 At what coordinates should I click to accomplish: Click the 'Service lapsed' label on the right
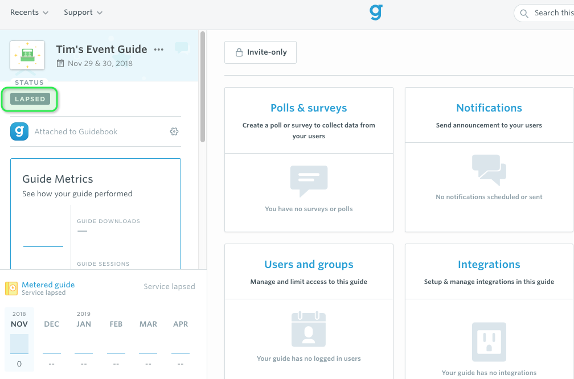click(169, 286)
